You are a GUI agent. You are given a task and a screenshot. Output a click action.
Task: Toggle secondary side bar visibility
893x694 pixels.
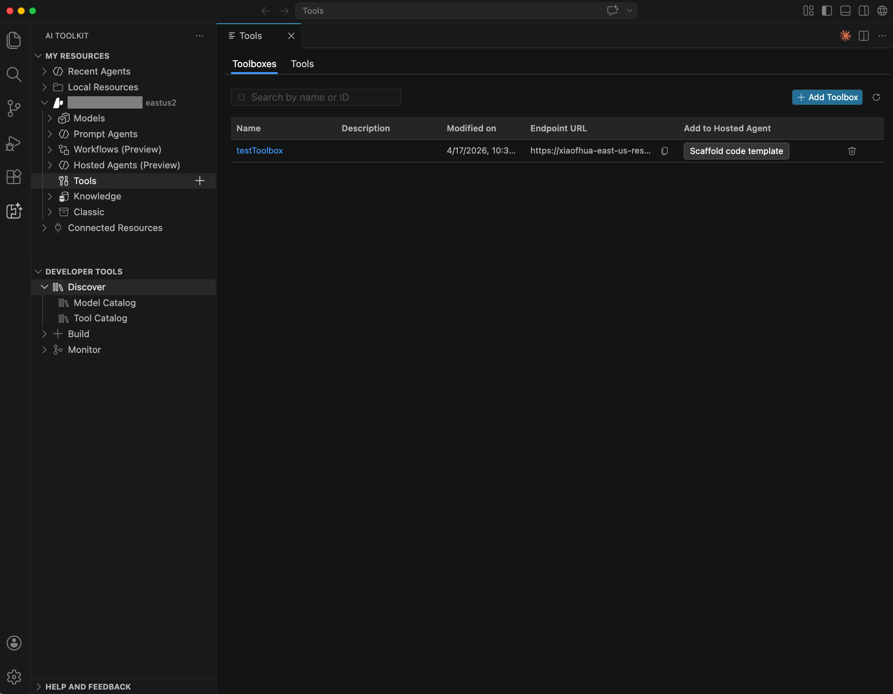tap(863, 11)
